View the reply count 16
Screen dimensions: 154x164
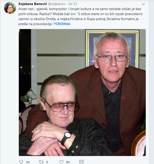(x=28, y=162)
